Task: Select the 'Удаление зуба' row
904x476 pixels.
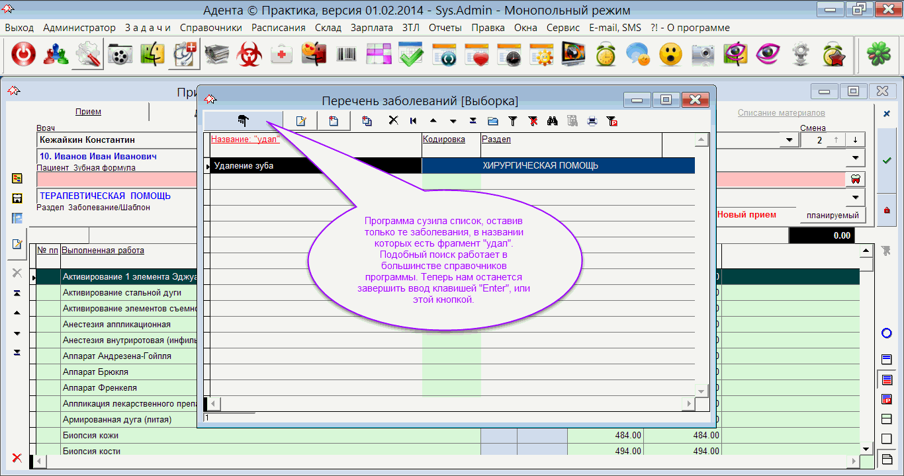Action: 314,166
